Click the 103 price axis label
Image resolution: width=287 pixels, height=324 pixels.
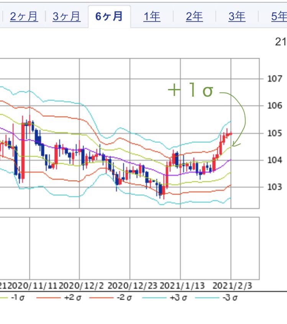[x=275, y=187]
